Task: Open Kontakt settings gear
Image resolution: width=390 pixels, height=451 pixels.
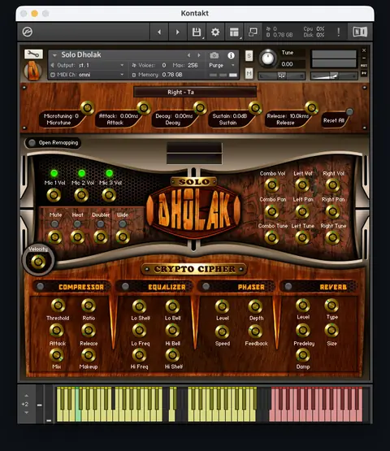Action: point(215,33)
